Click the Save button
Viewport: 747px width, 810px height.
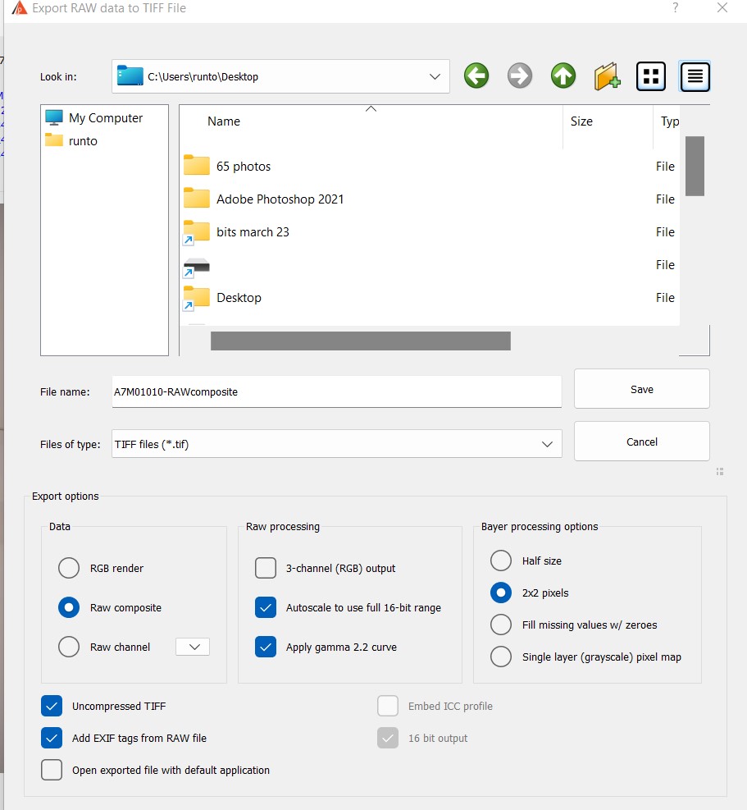641,389
